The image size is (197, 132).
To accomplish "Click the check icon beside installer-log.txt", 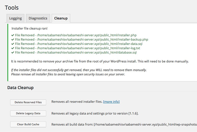I will pyautogui.click(x=13, y=48).
